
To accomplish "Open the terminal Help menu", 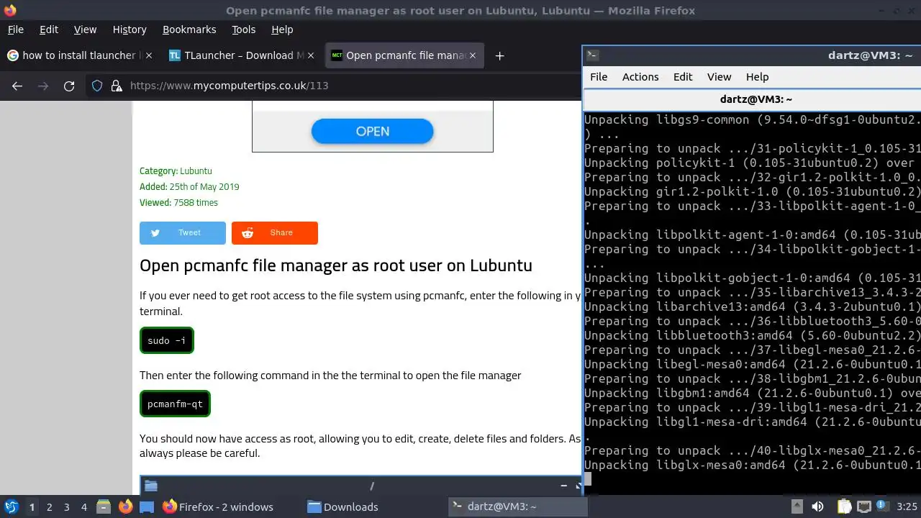I will [757, 77].
